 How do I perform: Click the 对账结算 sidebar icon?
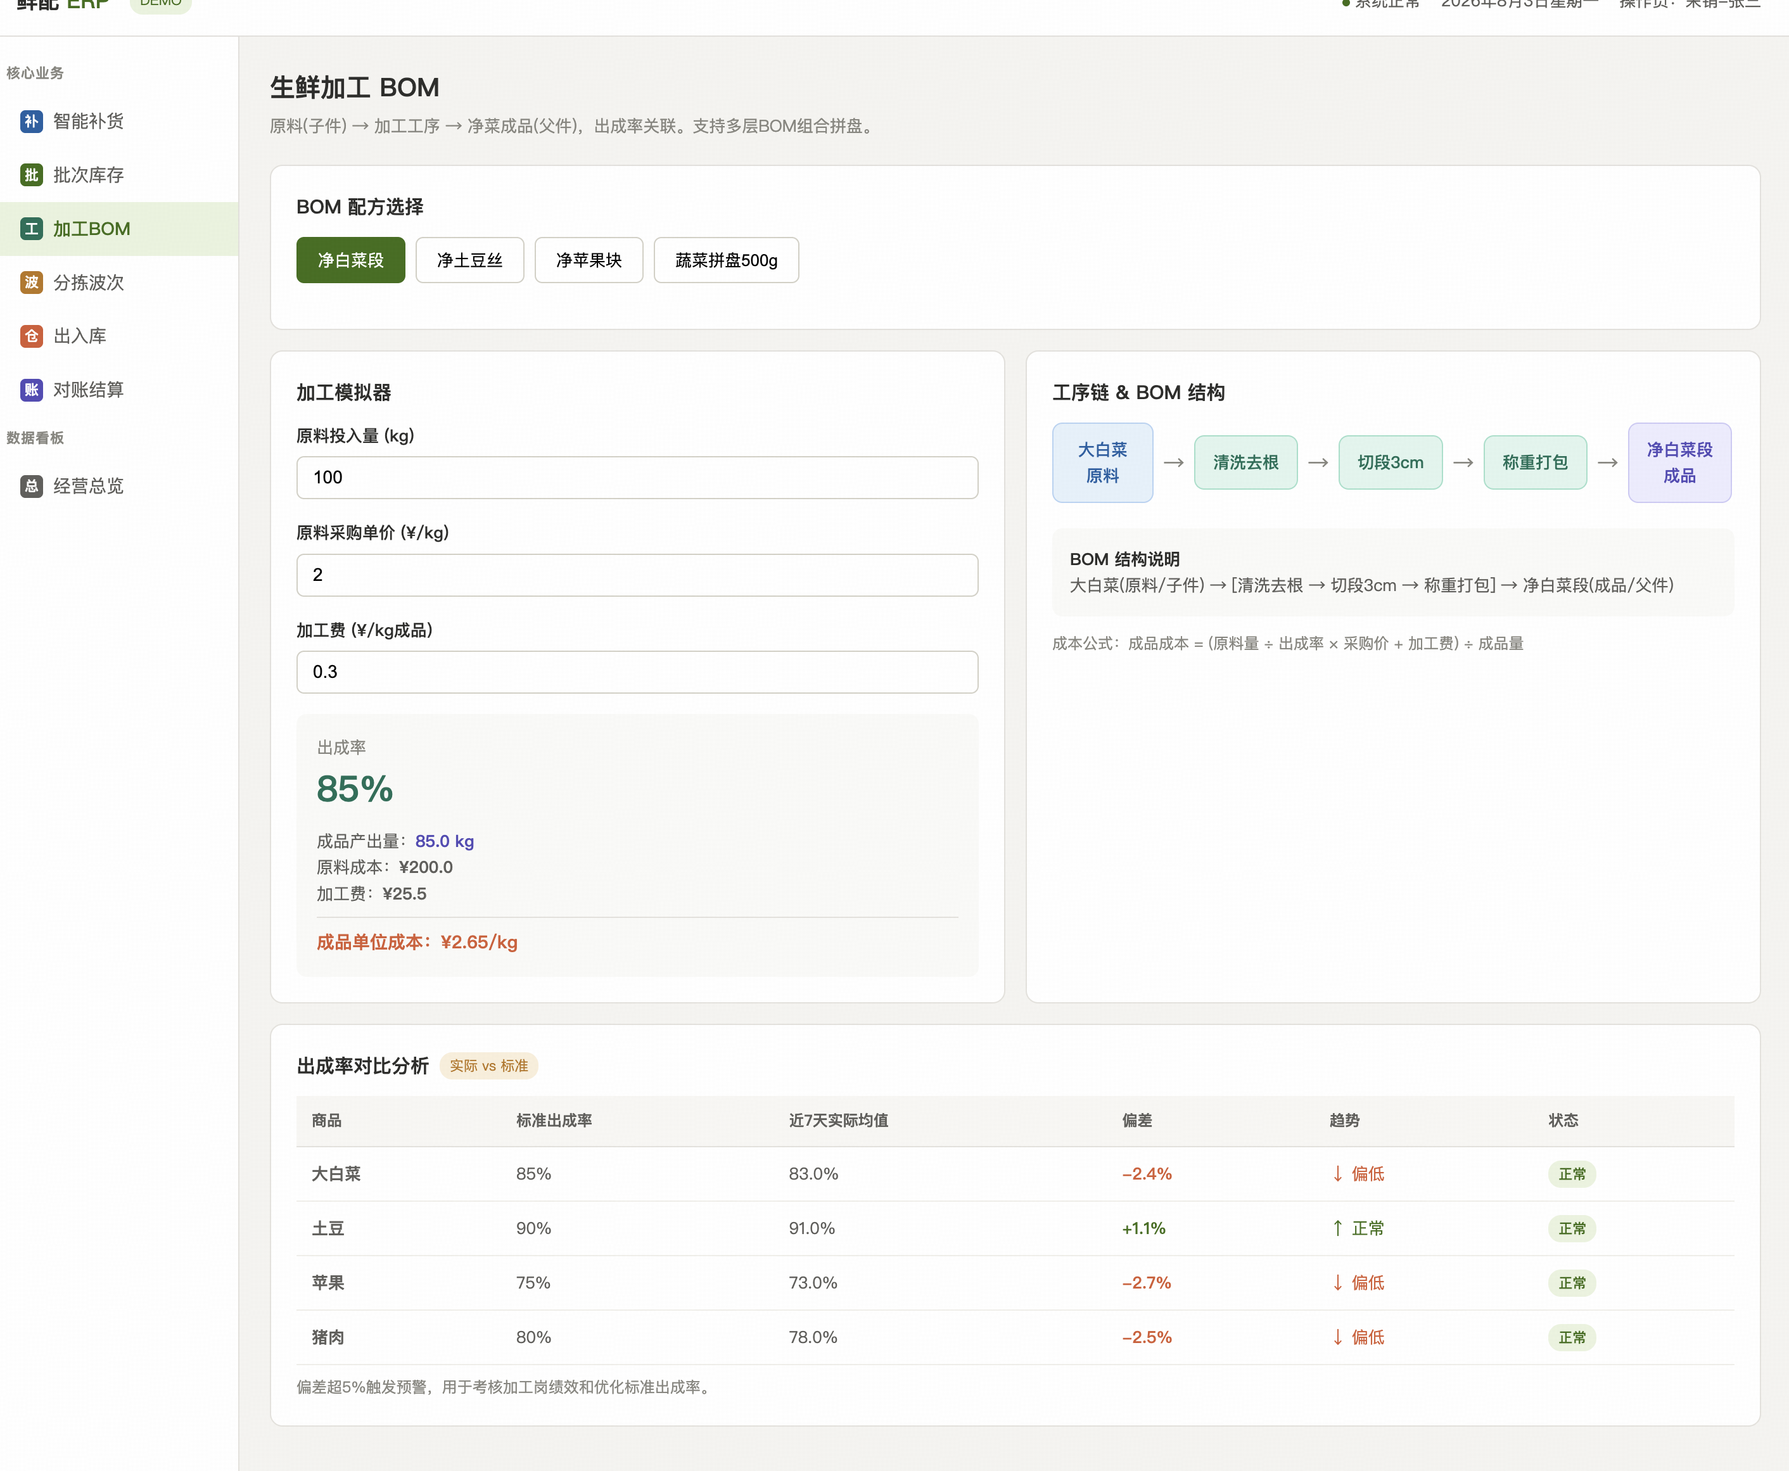coord(31,390)
